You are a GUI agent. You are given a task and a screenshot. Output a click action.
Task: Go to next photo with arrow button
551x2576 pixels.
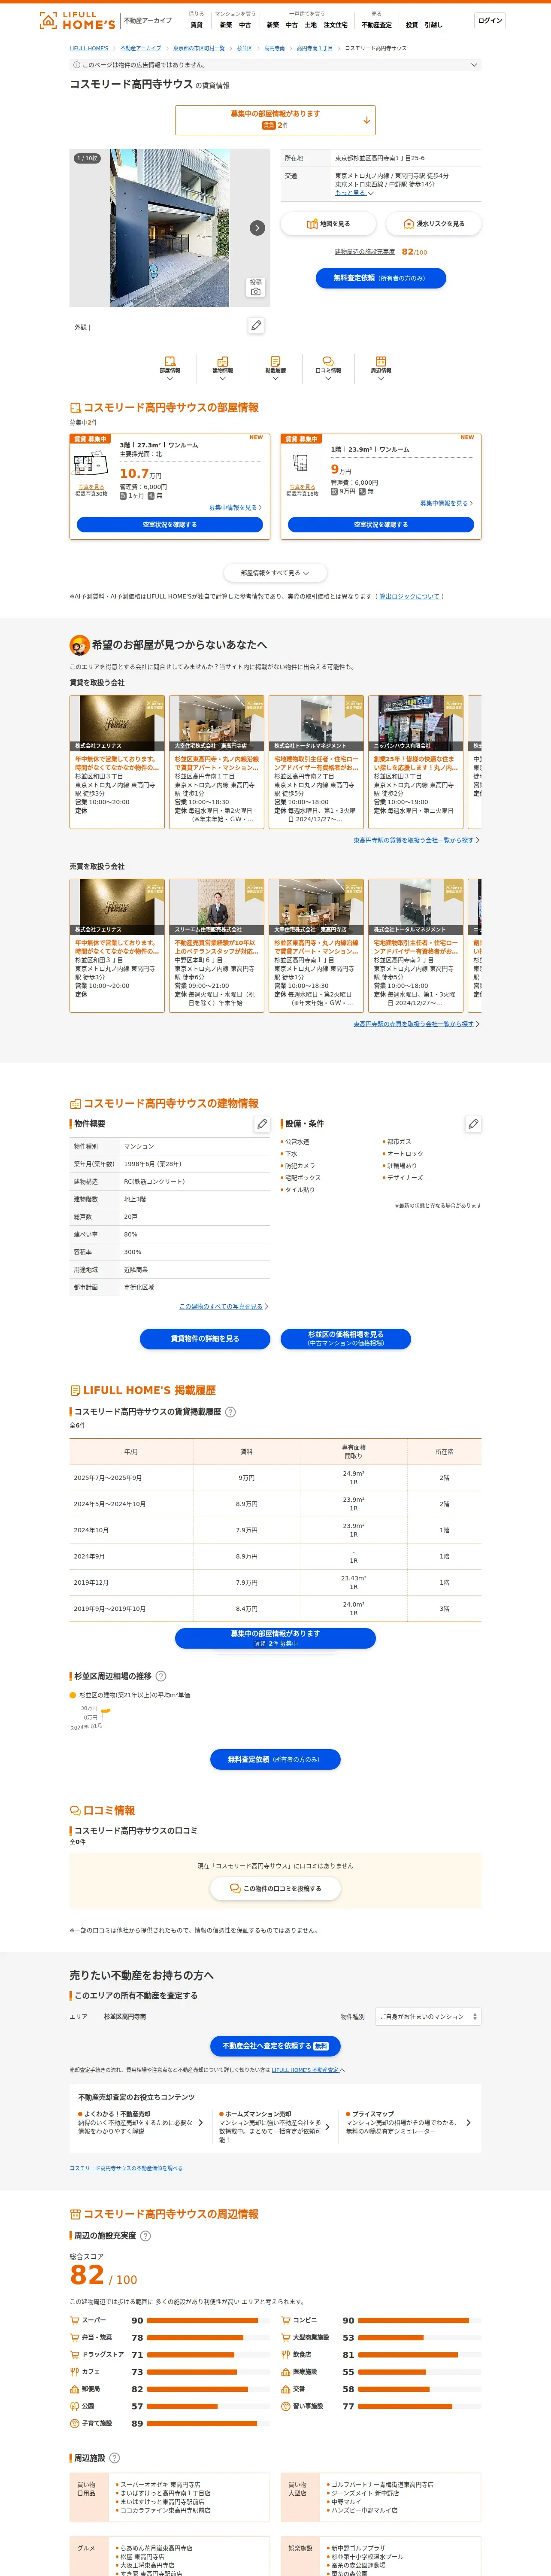pyautogui.click(x=257, y=228)
